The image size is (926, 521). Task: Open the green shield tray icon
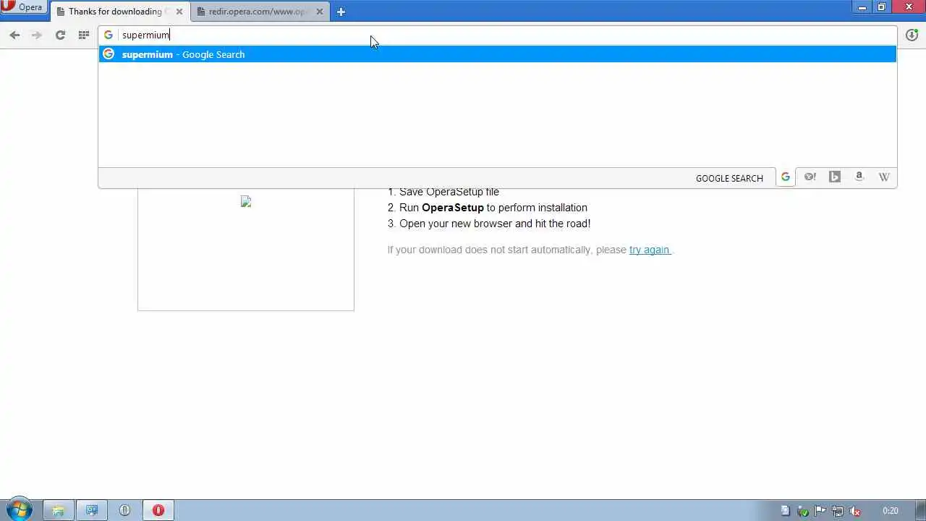(x=803, y=511)
